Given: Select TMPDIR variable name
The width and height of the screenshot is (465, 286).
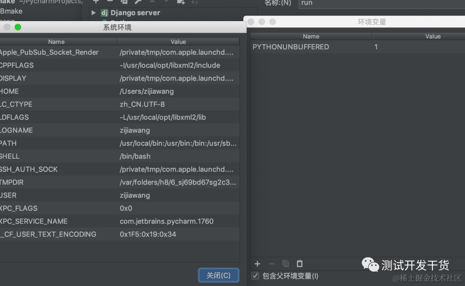Looking at the screenshot, I should [12, 182].
